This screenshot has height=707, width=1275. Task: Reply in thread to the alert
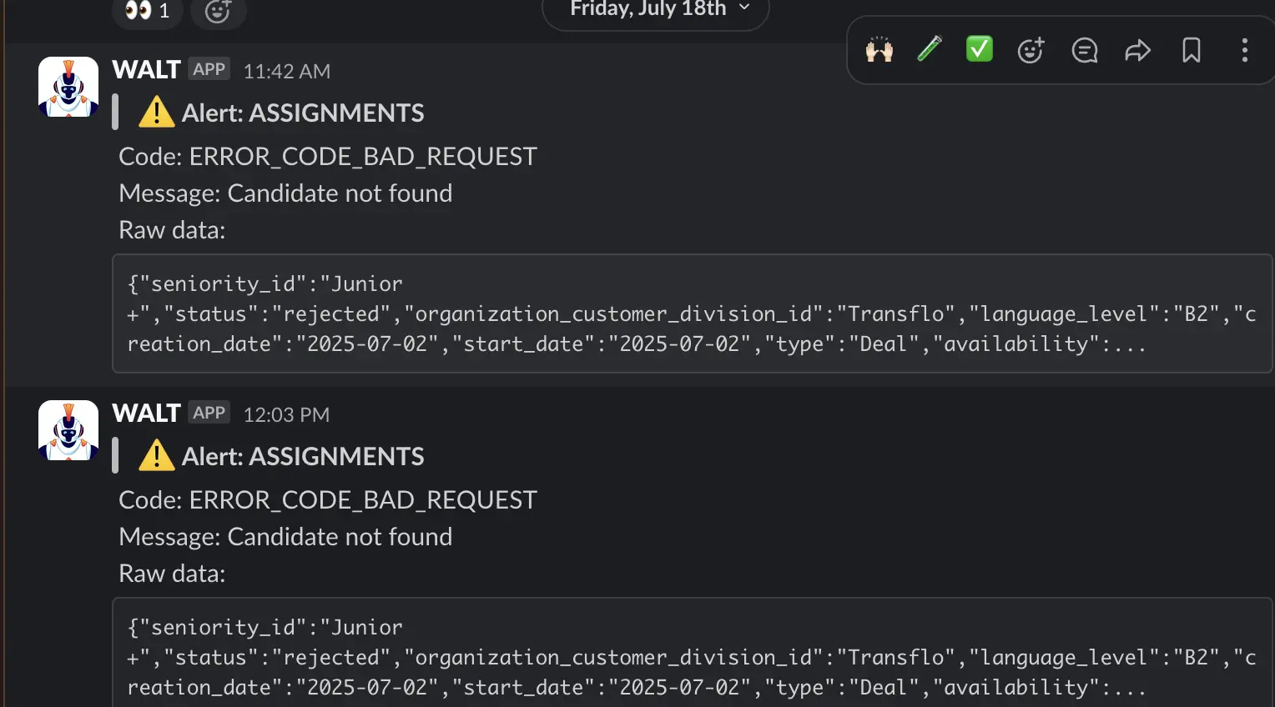click(x=1084, y=51)
